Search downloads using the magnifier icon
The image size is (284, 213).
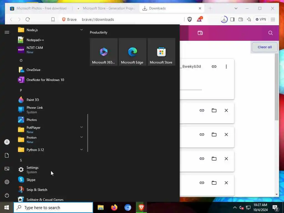(270, 33)
